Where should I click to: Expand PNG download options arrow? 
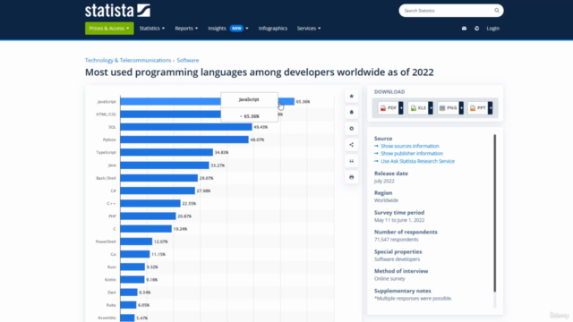[461, 108]
